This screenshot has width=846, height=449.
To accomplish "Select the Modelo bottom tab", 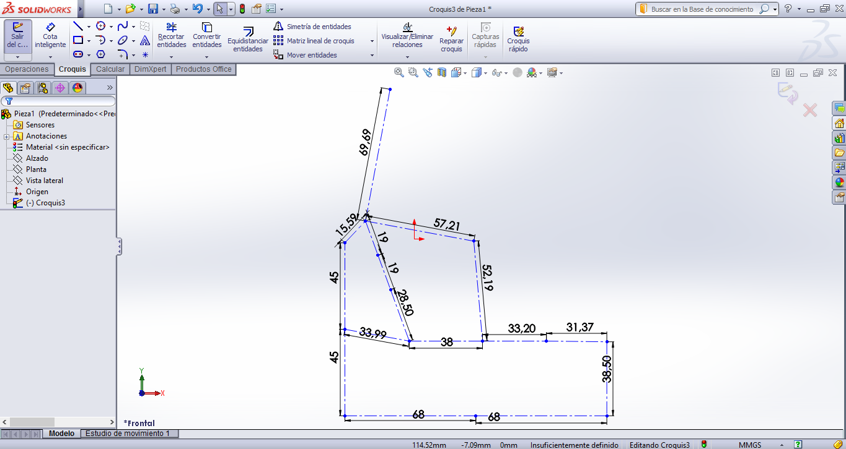I will pyautogui.click(x=61, y=434).
